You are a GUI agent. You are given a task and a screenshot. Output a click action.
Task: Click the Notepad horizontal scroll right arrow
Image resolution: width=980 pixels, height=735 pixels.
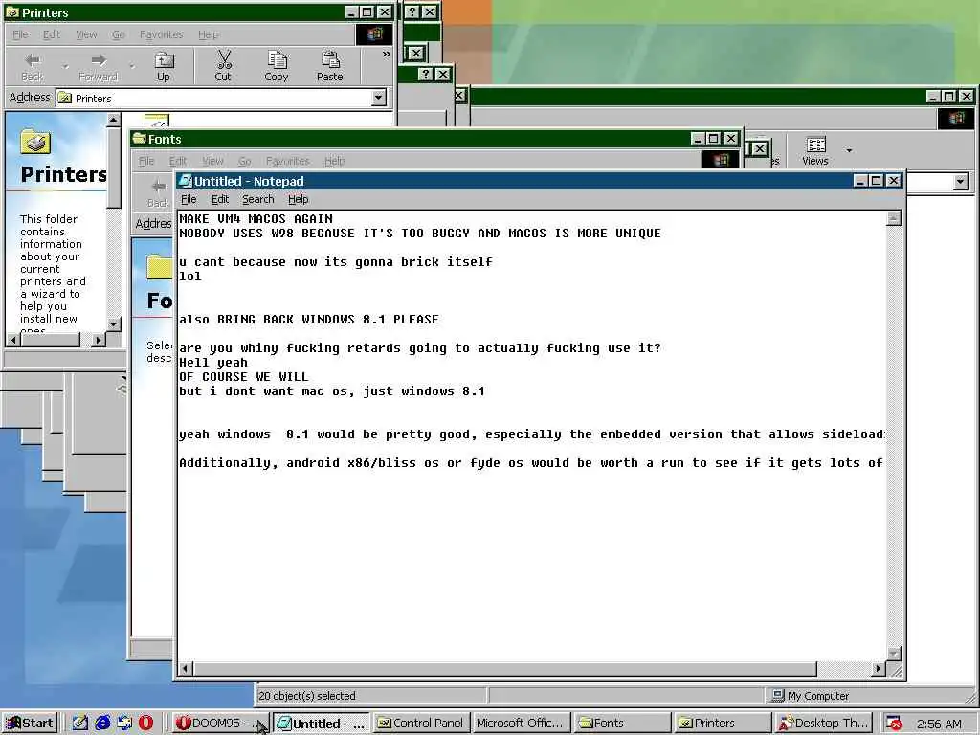pyautogui.click(x=879, y=669)
